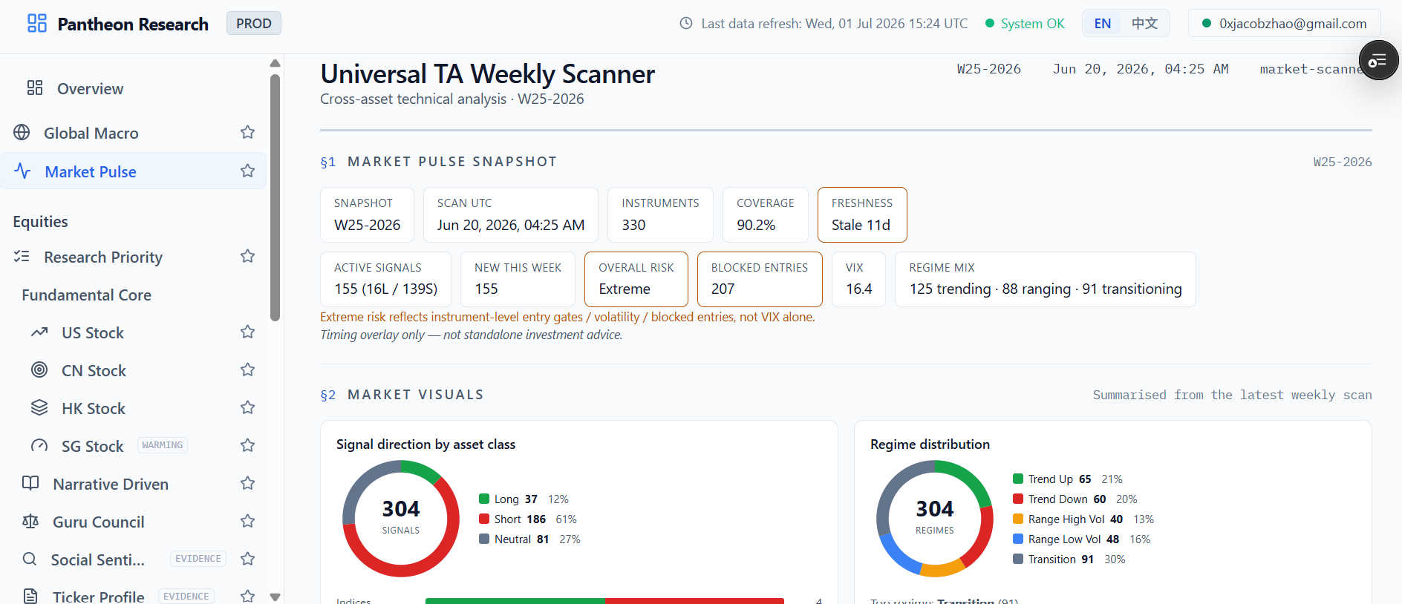Open the floating panel toggle icon
Viewport: 1402px width, 604px height.
tap(1378, 61)
